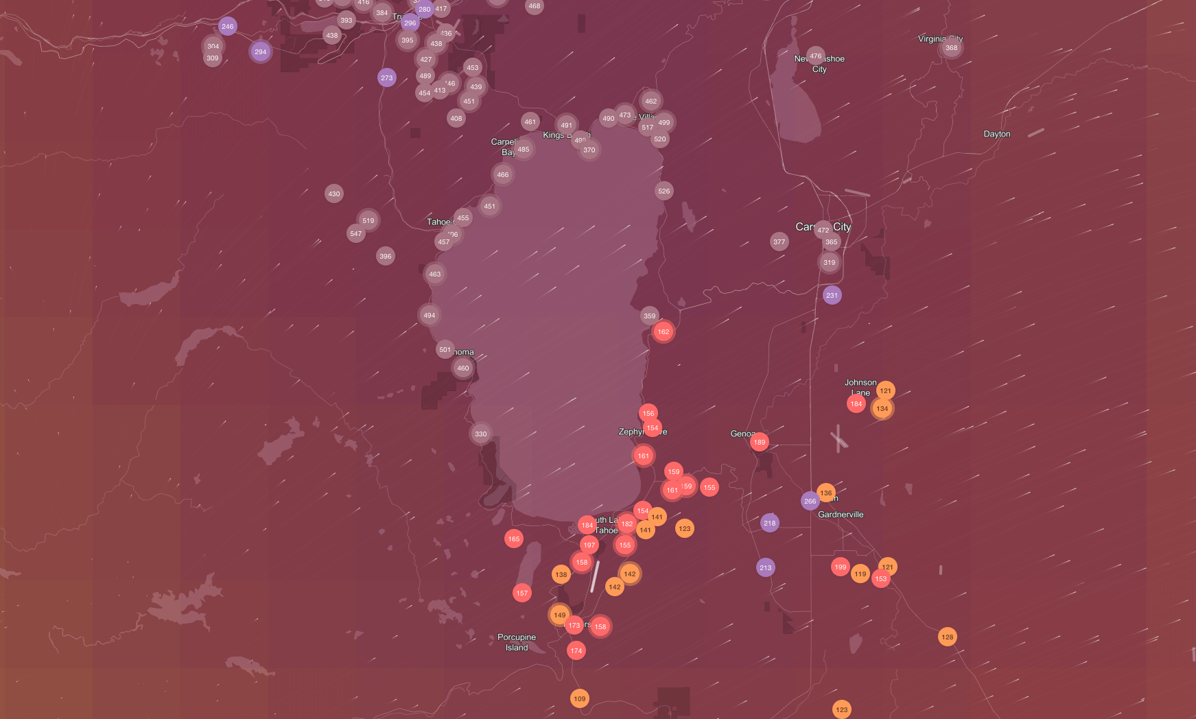Click the sensor marker reading 468
The height and width of the screenshot is (719, 1196).
pos(535,6)
